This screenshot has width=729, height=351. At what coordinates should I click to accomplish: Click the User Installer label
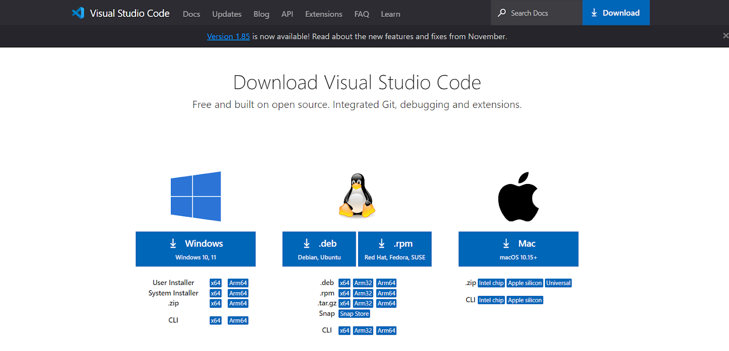point(174,283)
